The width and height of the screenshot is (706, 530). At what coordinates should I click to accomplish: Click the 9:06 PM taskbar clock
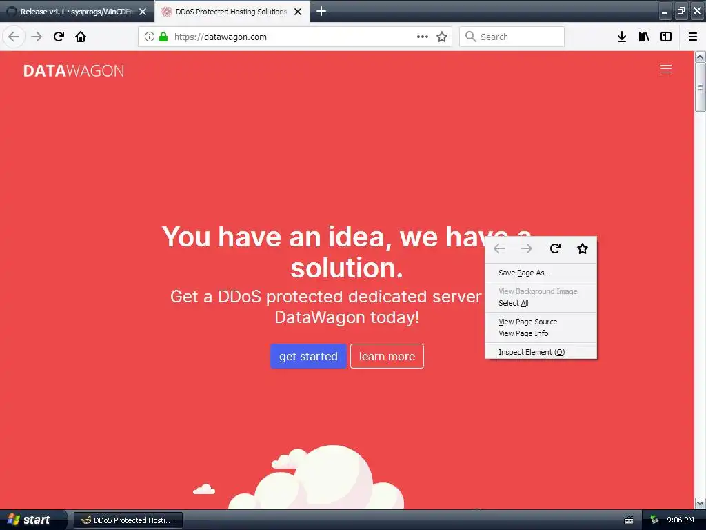coord(680,520)
